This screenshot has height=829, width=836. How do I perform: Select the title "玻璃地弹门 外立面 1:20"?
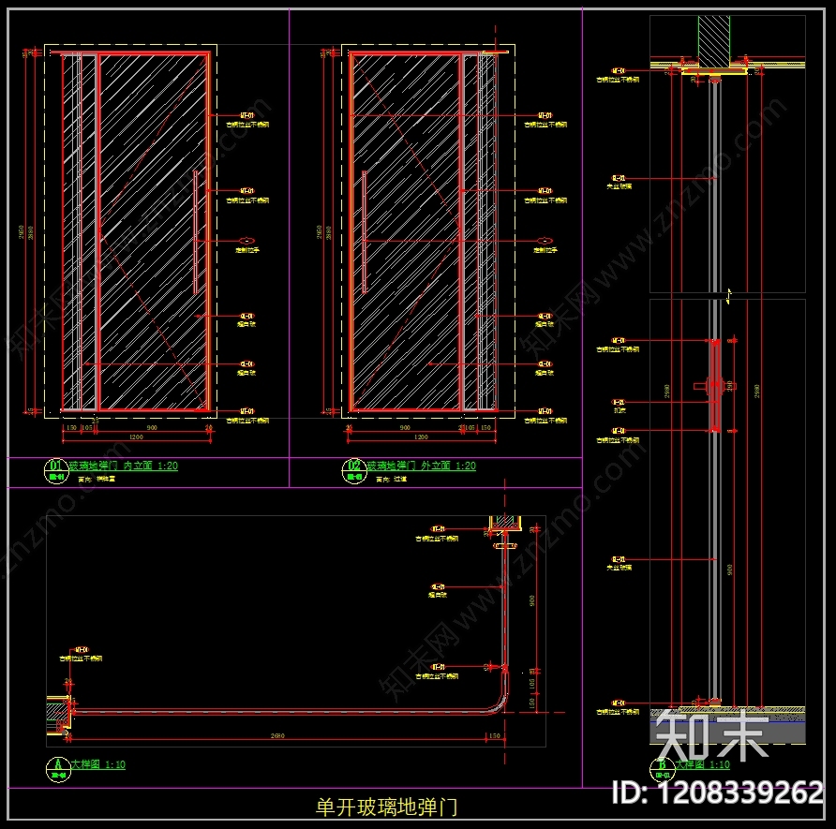click(x=421, y=466)
